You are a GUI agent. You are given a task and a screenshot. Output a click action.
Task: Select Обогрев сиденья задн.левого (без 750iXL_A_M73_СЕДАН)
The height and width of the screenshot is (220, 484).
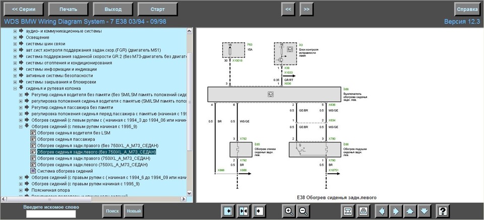(x=97, y=152)
